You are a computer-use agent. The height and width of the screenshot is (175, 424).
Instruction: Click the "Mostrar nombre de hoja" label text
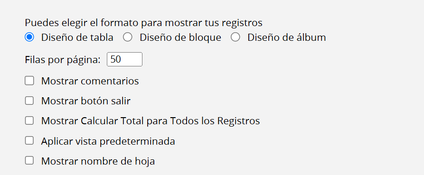[98, 161]
